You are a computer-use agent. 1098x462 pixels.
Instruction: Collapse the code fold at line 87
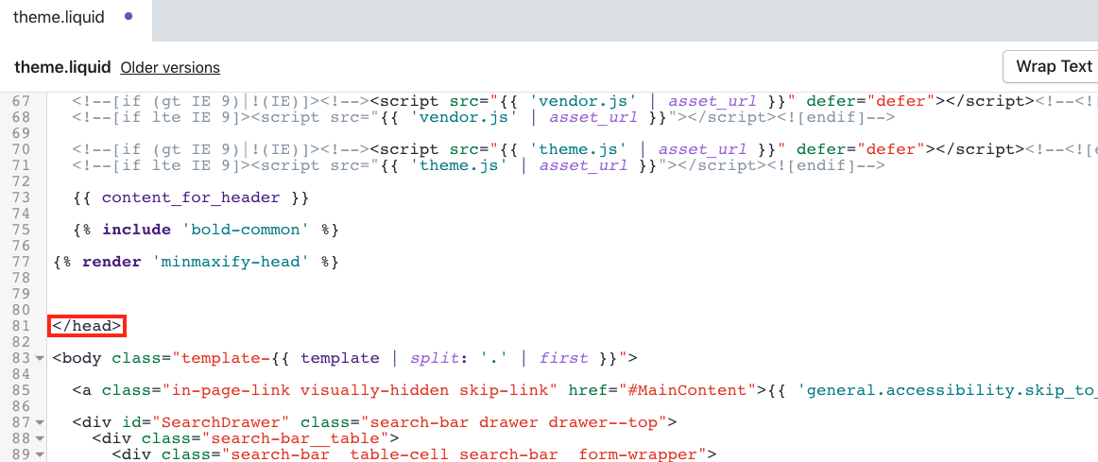tap(39, 423)
